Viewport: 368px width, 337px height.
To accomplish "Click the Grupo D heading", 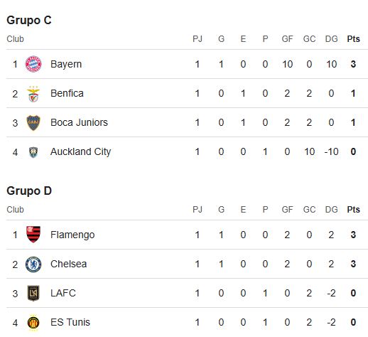I will pyautogui.click(x=29, y=191).
